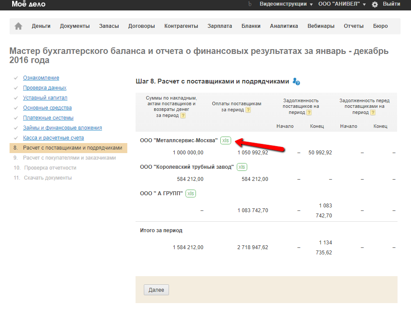The height and width of the screenshot is (317, 411).
Task: Download xls for ООО "Королевский трубный завод"
Action: coord(242,167)
